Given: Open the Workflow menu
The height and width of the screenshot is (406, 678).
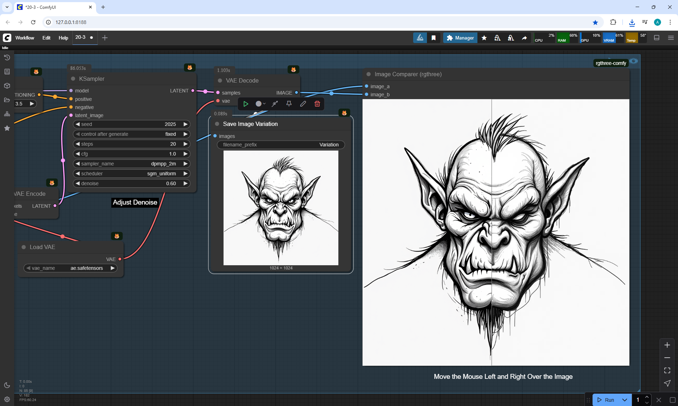Looking at the screenshot, I should (x=25, y=38).
